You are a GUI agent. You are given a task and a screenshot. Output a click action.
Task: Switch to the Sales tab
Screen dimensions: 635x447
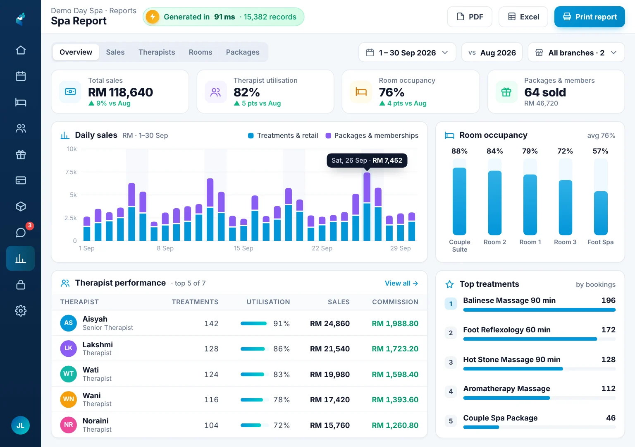coord(115,52)
